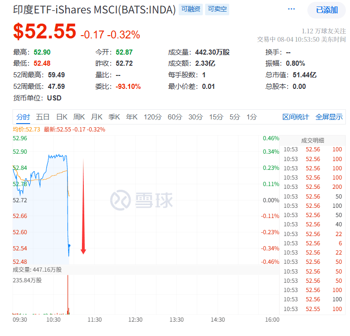Click the -0.46% percent axis label
Screen dimensions: 350x336
[270, 261]
